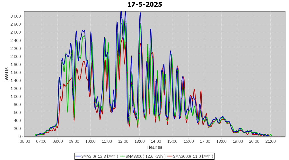
Task: Click the 14:00 x-axis tick label
Action: click(x=156, y=141)
